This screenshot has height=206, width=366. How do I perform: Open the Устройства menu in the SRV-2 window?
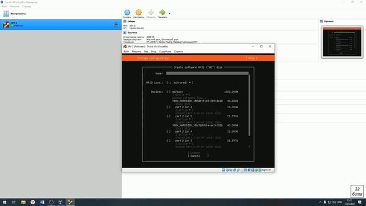[x=165, y=51]
